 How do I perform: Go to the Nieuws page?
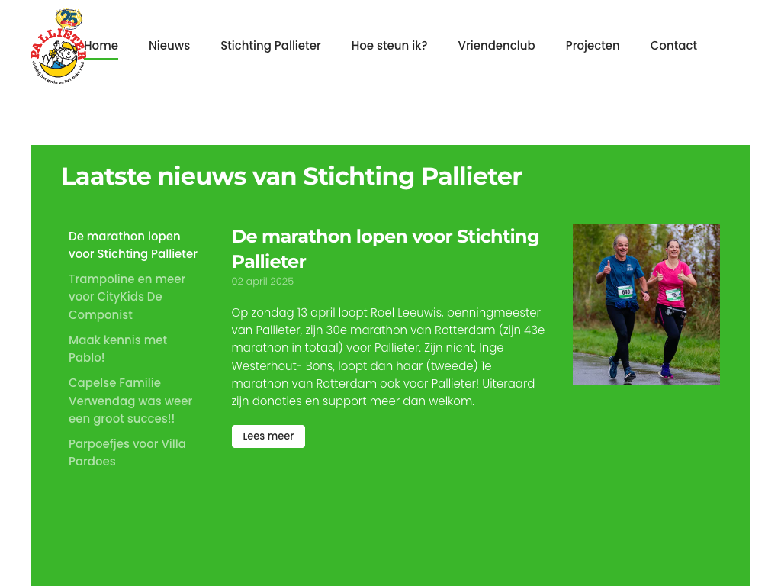click(169, 45)
